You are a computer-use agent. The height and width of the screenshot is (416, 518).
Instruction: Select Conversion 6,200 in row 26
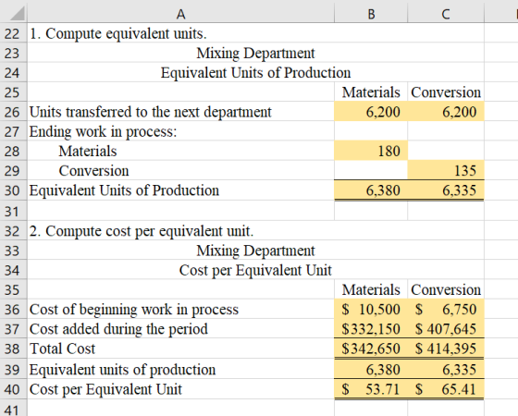446,112
